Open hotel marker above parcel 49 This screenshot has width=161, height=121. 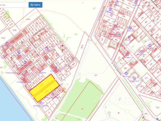point(128,54)
